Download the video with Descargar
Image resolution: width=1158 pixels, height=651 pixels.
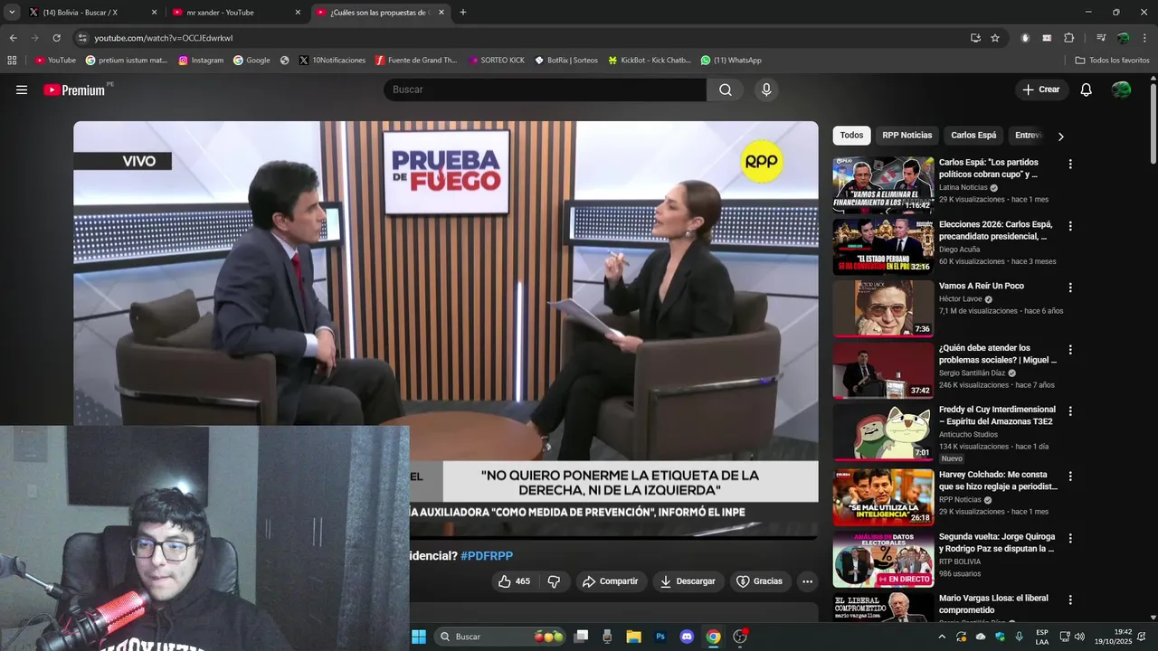pyautogui.click(x=688, y=581)
